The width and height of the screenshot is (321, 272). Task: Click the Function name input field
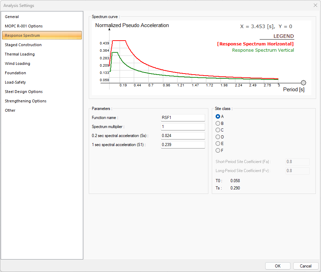tap(183, 118)
